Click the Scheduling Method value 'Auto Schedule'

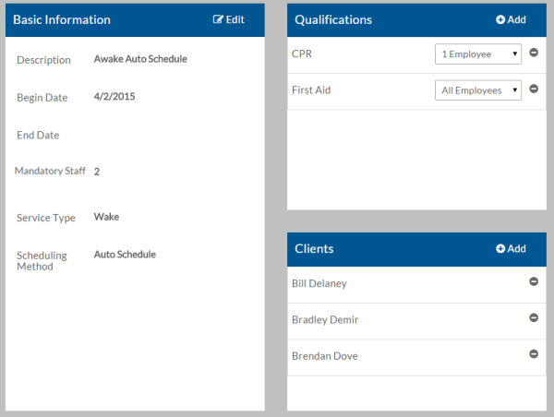125,255
